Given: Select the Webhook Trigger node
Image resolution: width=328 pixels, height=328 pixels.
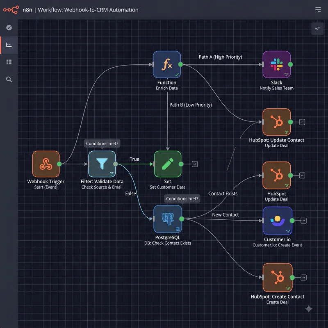Looking at the screenshot, I should click(x=46, y=164).
